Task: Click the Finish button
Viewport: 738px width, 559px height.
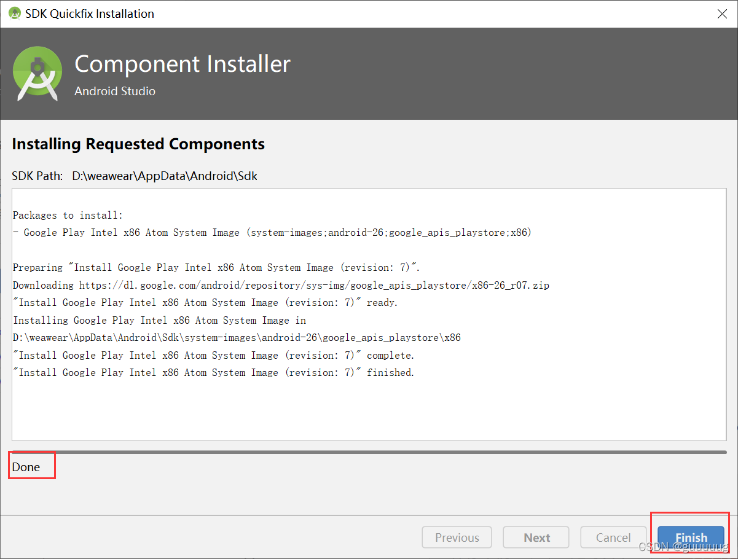Action: tap(691, 537)
